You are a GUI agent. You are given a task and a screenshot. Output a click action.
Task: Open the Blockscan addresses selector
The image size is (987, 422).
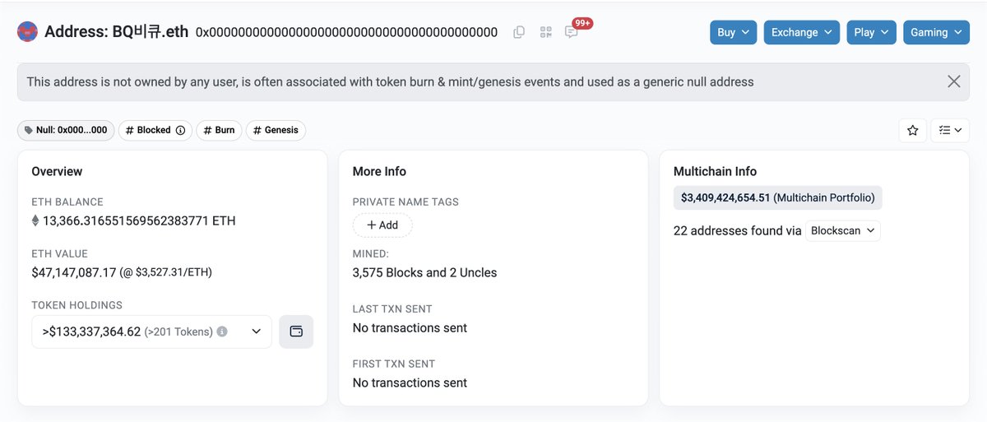tap(843, 230)
